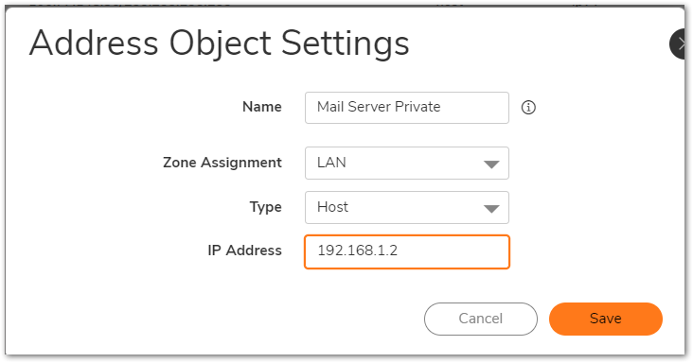The image size is (693, 363).
Task: Place cursor in Mail Server Private text
Action: [x=379, y=107]
